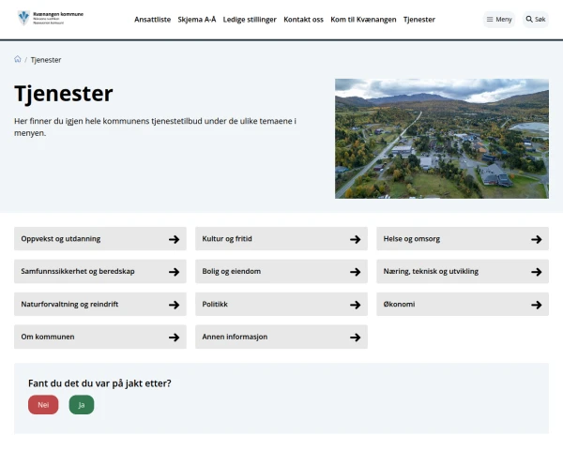Open Ledige stillinger in the top navigation
The image size is (563, 450).
(x=250, y=20)
